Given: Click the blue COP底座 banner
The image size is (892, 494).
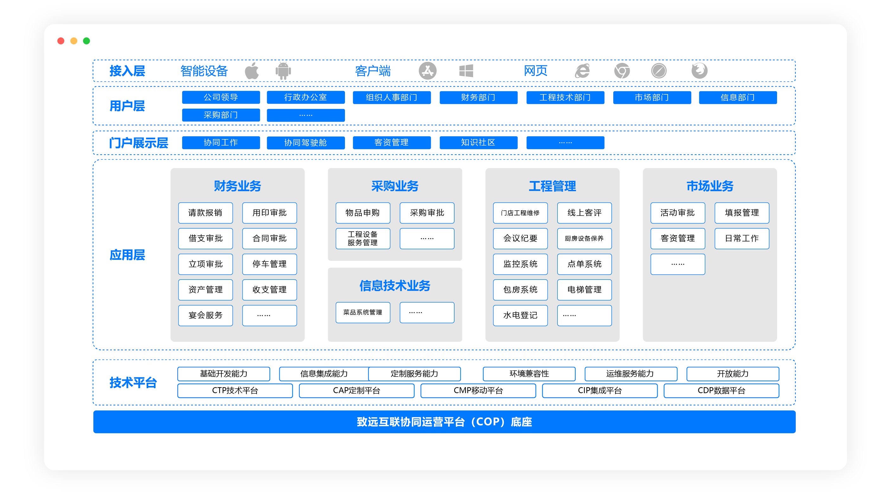Looking at the screenshot, I should tap(444, 422).
